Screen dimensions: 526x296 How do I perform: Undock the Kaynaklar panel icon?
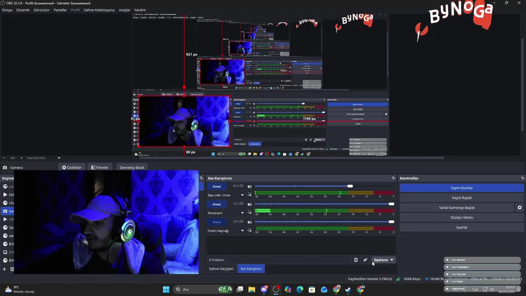pyautogui.click(x=201, y=178)
